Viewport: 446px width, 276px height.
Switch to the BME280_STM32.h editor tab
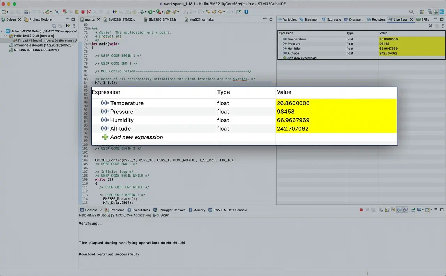162,19
